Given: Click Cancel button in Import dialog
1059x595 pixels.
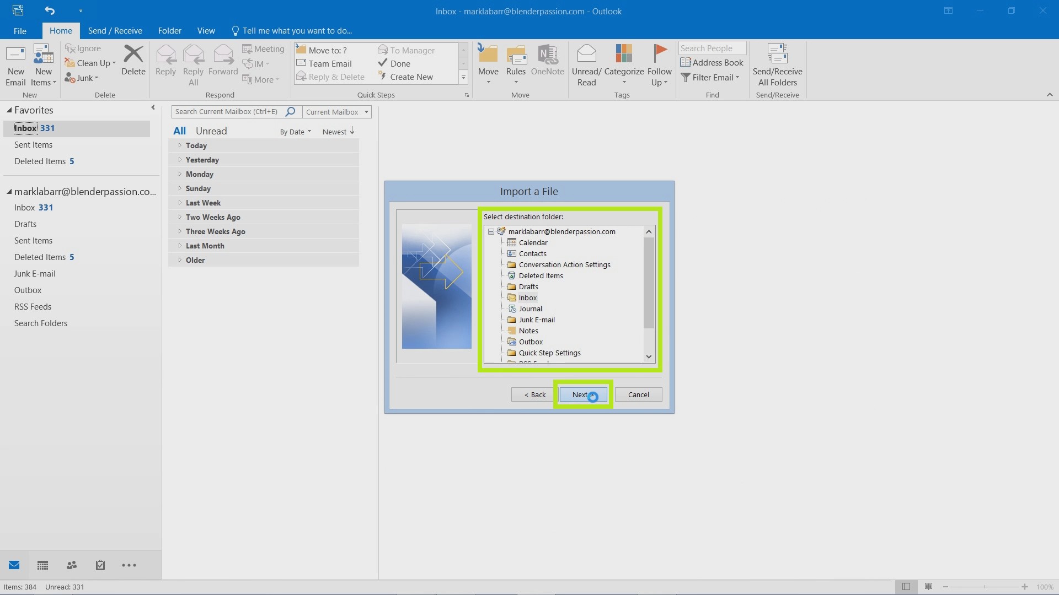Looking at the screenshot, I should coord(638,394).
